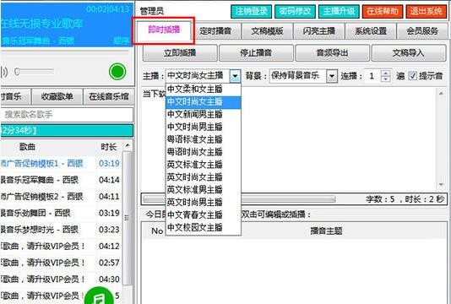Click the VIP song row with duration 04:30
Image resolution: width=451 pixels, height=304 pixels.
[61, 280]
